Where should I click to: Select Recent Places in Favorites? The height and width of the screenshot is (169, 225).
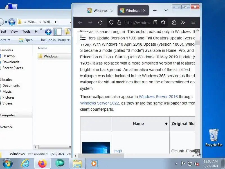click(13, 68)
